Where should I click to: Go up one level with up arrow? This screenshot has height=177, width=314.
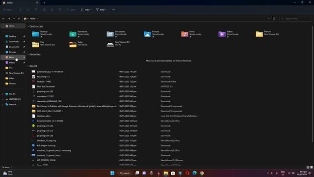tap(19, 19)
